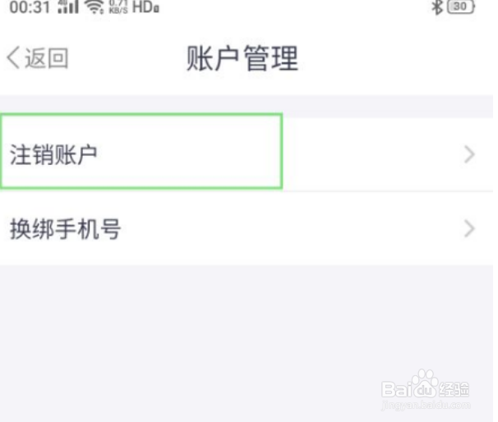The image size is (498, 422).
Task: Expand the chevron on 注销账户 row
Action: pyautogui.click(x=469, y=154)
